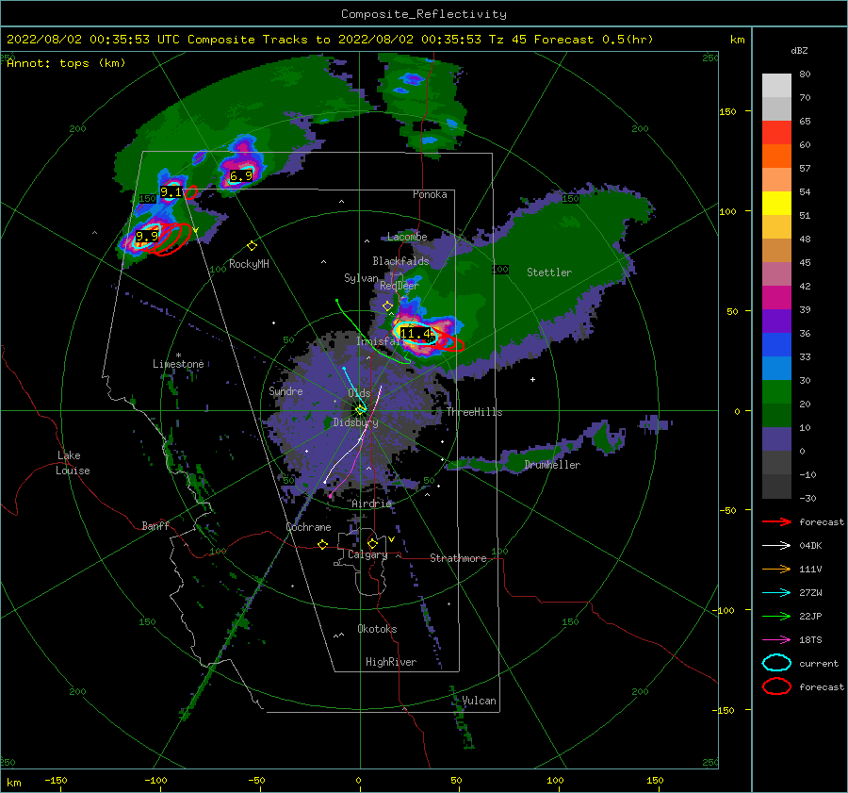Click the Olds town label
848x793 pixels.
click(x=359, y=393)
